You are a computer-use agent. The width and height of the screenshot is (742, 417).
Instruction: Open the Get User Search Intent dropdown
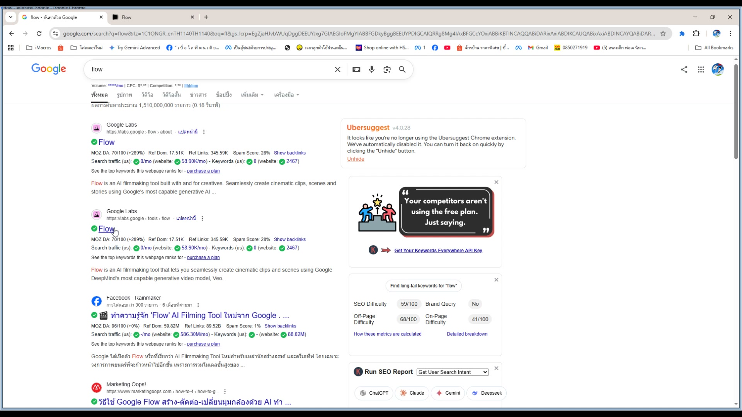[x=452, y=372]
